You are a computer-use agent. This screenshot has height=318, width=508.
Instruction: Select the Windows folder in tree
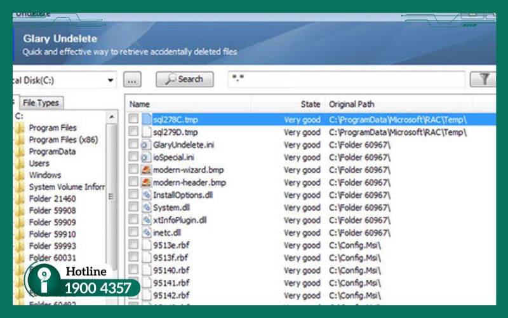(x=45, y=175)
